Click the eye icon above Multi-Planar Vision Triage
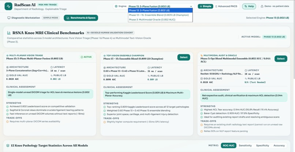295x152 pixels. coord(8,56)
